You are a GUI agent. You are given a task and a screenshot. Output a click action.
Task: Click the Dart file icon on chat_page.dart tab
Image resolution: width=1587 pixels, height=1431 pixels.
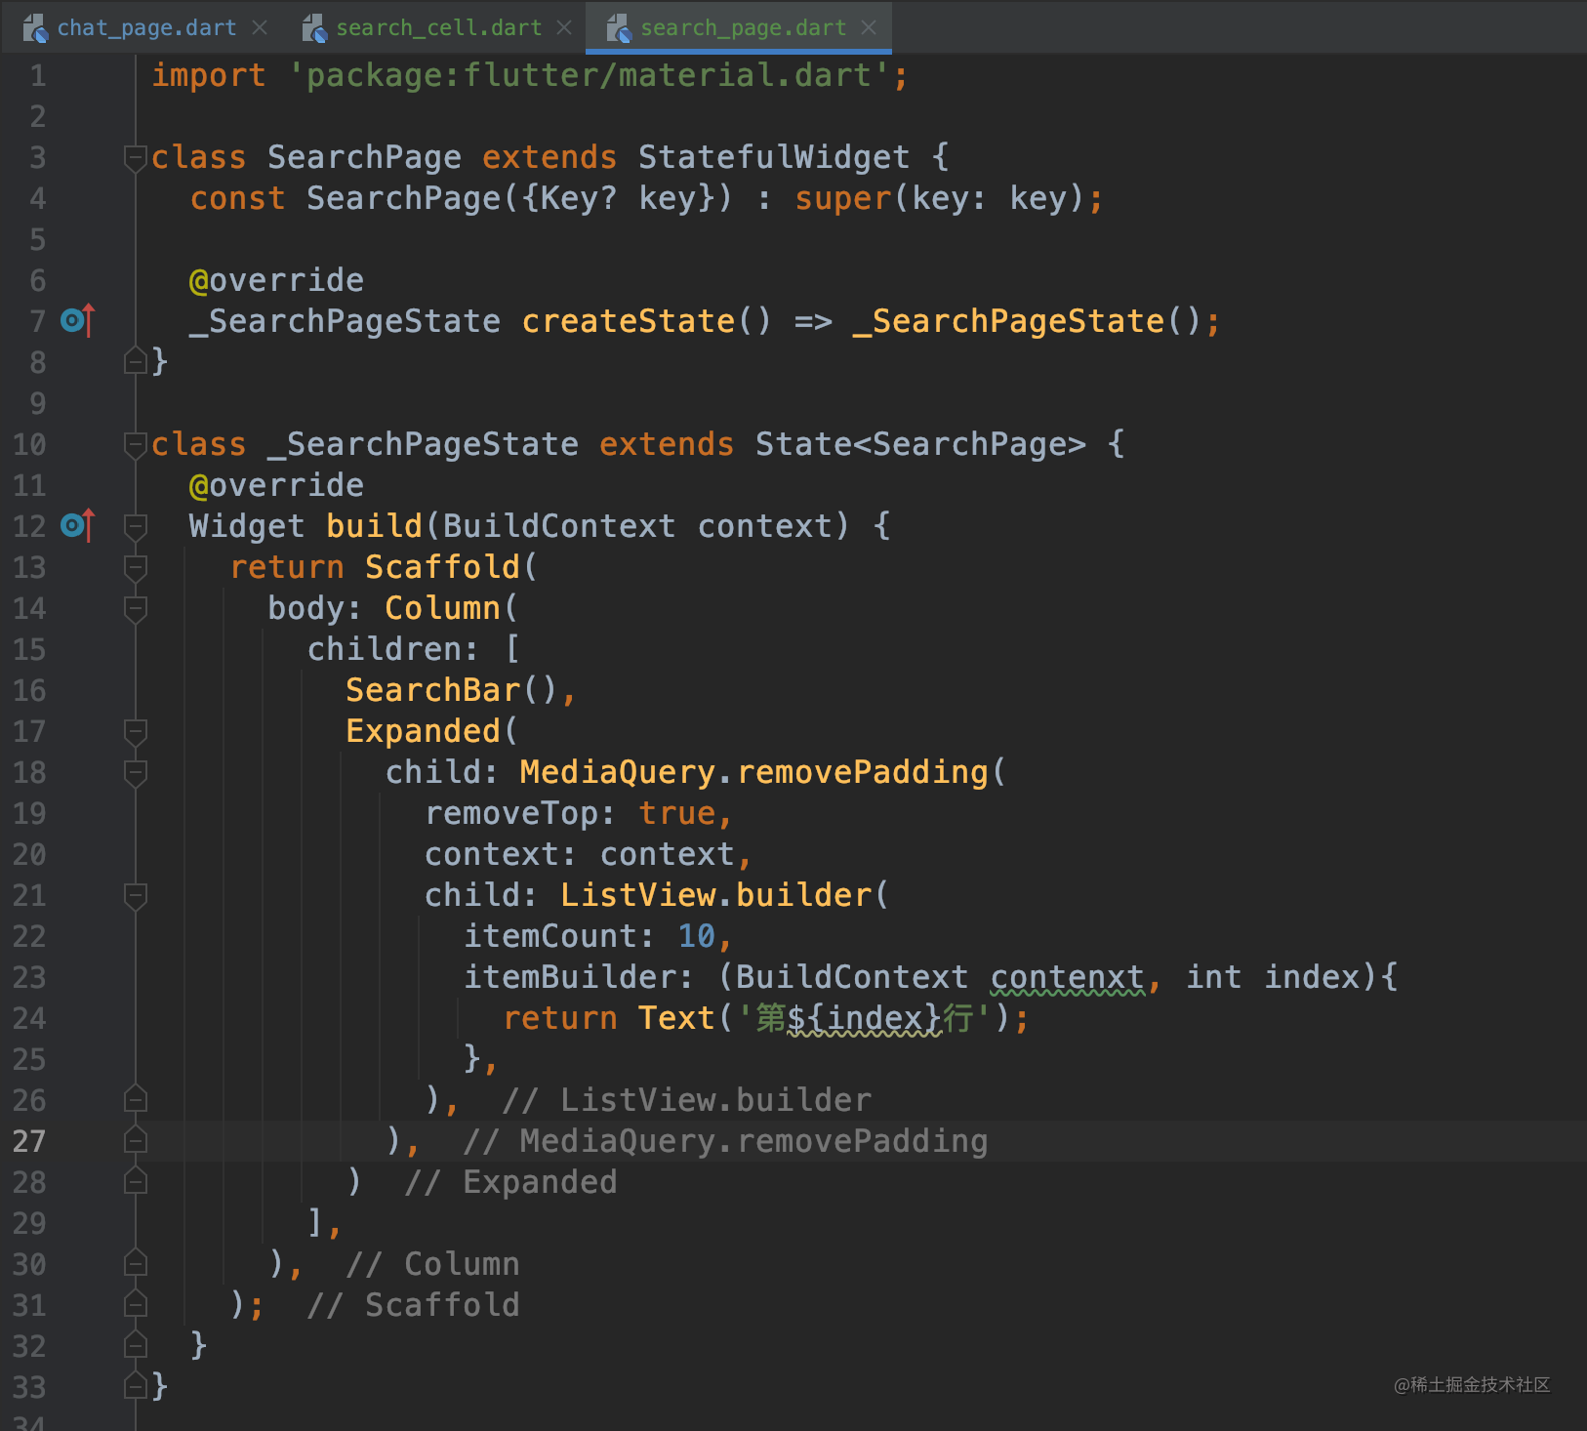point(35,28)
